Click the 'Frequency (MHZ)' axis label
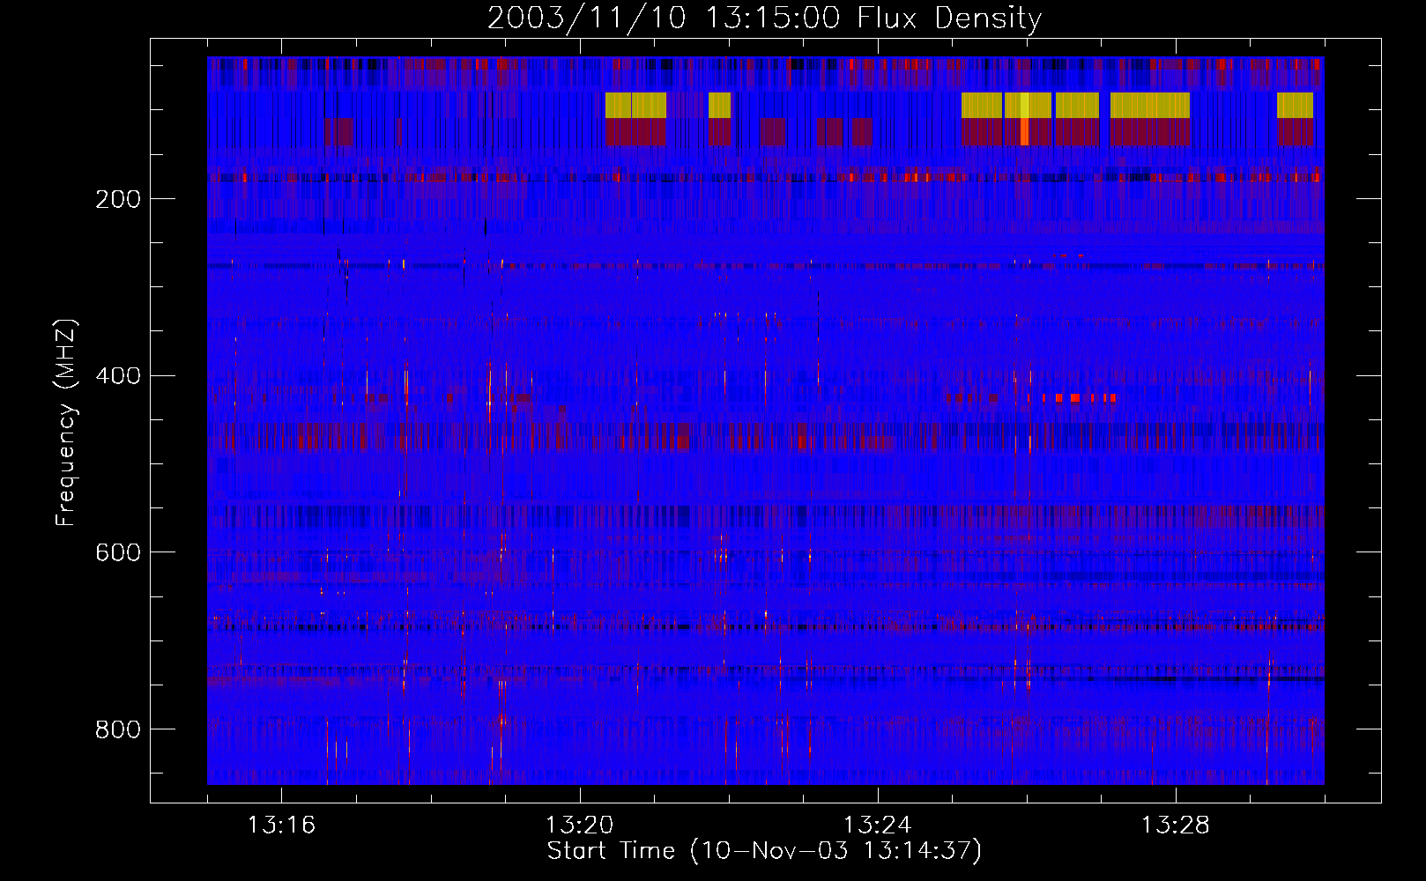 coord(66,422)
